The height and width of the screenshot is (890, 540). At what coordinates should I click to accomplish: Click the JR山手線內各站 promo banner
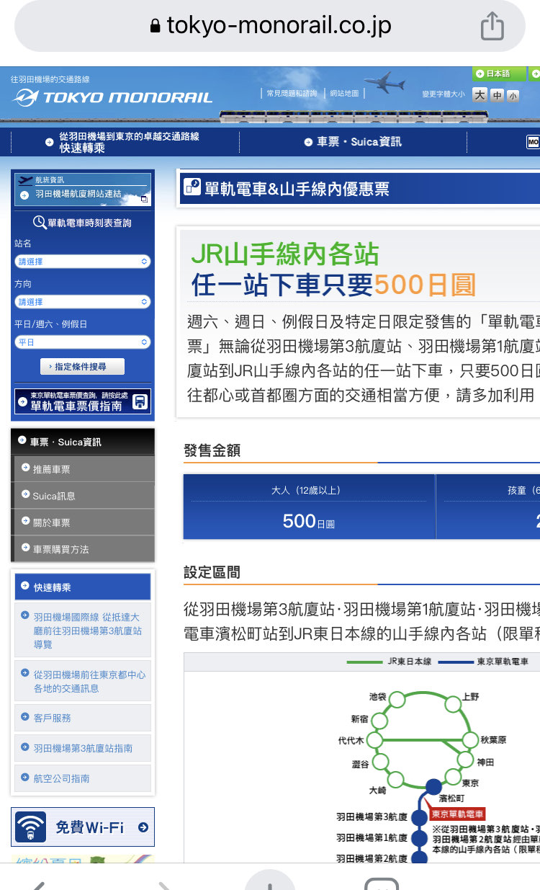(x=360, y=323)
